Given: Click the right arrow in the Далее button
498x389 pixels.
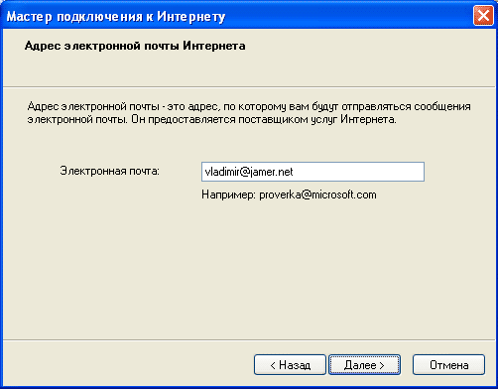Looking at the screenshot, I should [x=381, y=365].
